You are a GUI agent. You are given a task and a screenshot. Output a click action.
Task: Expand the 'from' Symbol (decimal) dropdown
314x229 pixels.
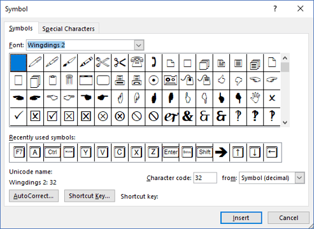(x=299, y=177)
